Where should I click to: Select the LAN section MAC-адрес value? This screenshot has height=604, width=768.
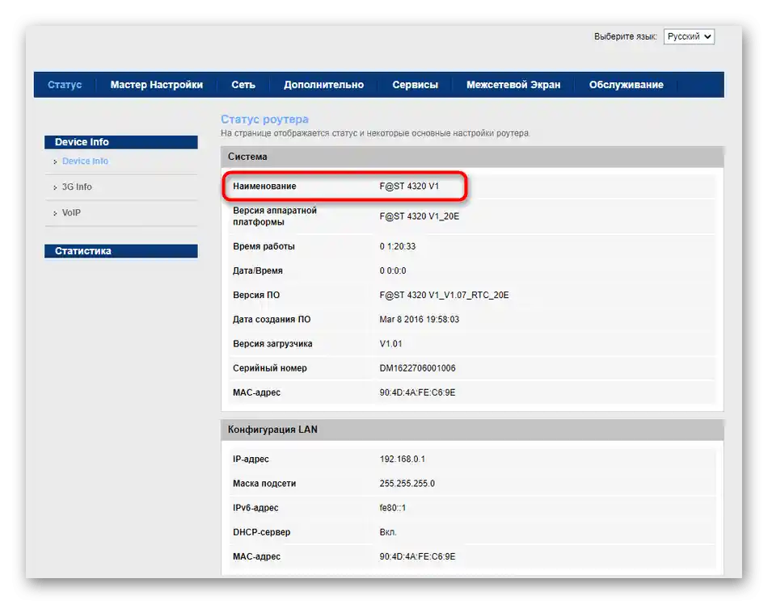pos(417,556)
